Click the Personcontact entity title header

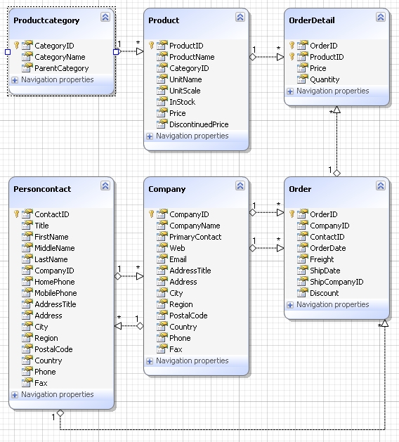(42, 189)
